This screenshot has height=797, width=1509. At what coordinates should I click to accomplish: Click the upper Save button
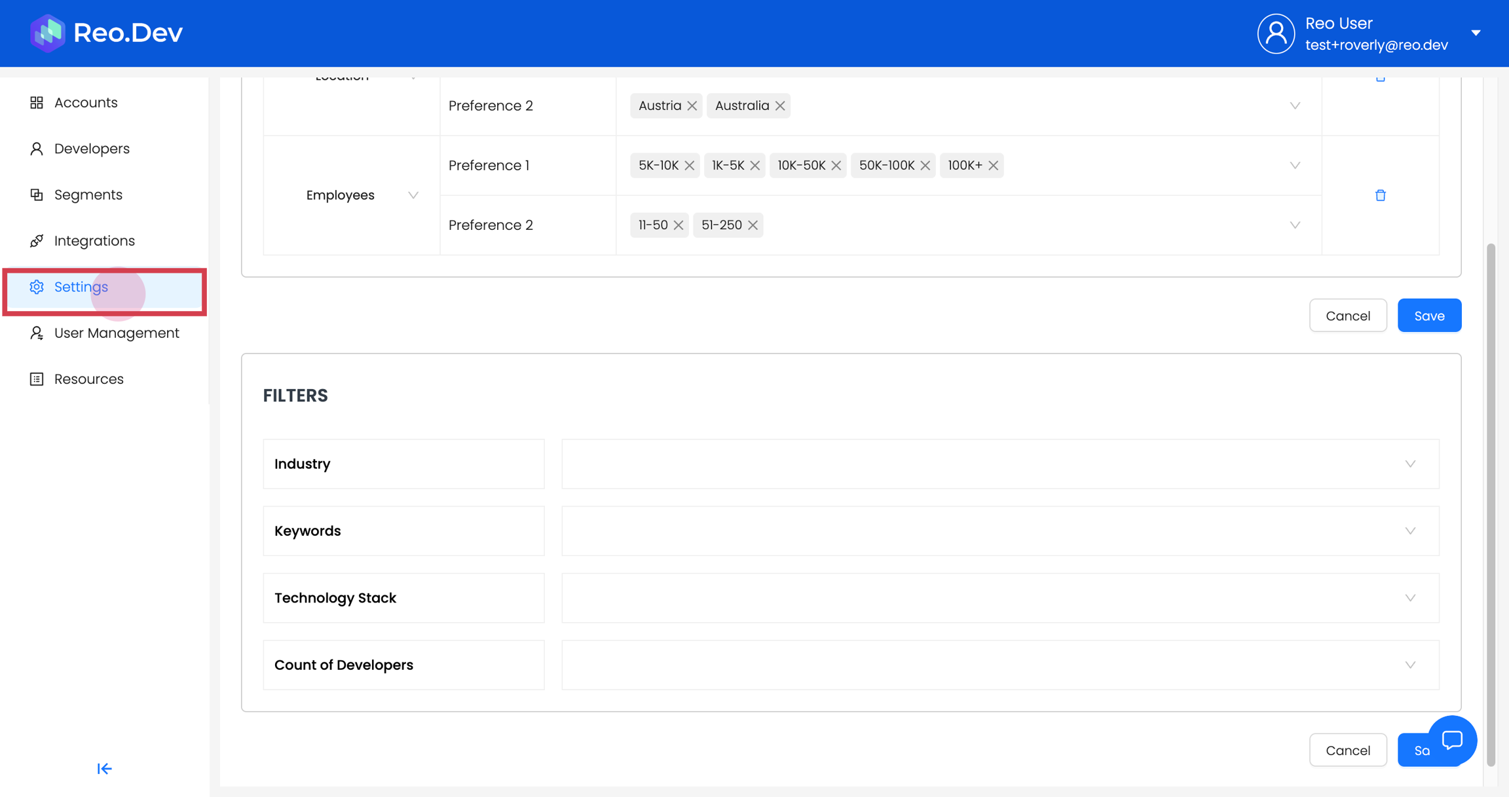click(x=1428, y=316)
